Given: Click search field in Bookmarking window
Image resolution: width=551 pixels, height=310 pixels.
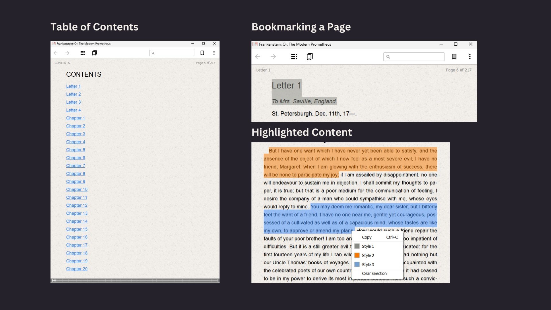Looking at the screenshot, I should (x=414, y=57).
